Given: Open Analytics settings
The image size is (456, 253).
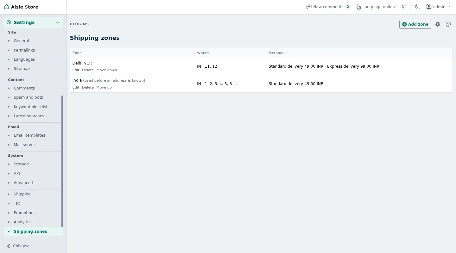Looking at the screenshot, I should click(22, 222).
